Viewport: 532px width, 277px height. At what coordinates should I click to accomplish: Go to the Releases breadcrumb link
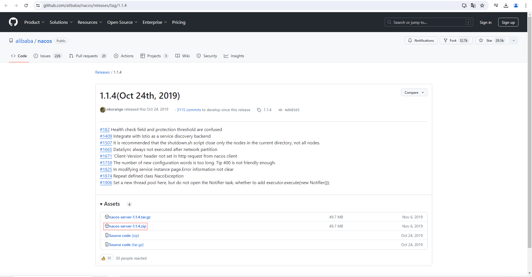click(x=103, y=72)
